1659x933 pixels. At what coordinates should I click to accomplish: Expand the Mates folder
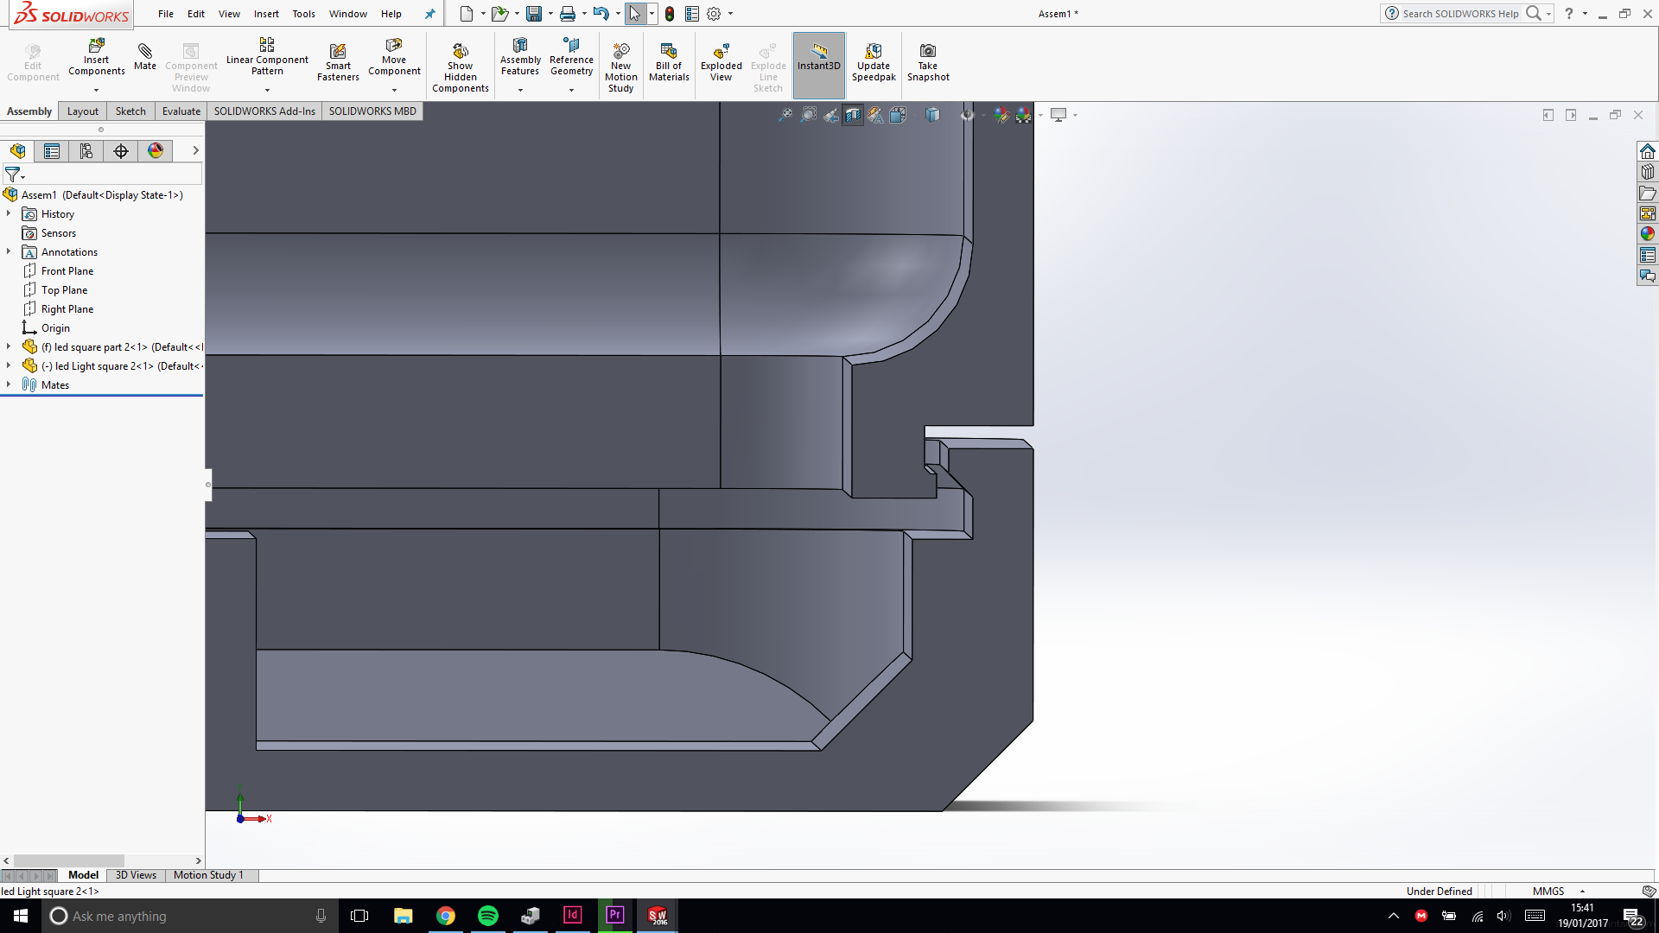click(x=9, y=384)
